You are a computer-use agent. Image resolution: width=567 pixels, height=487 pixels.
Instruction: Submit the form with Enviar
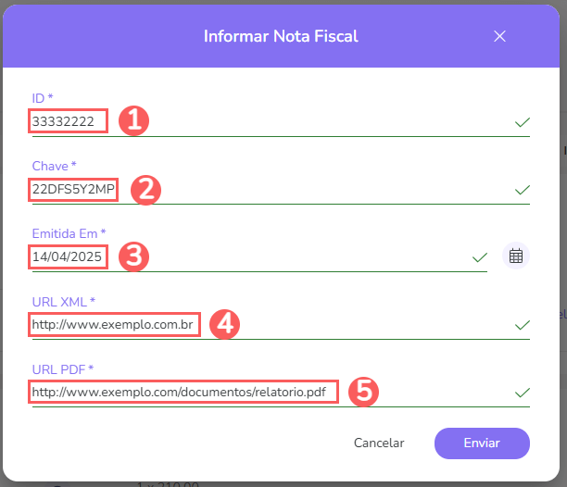click(x=482, y=443)
